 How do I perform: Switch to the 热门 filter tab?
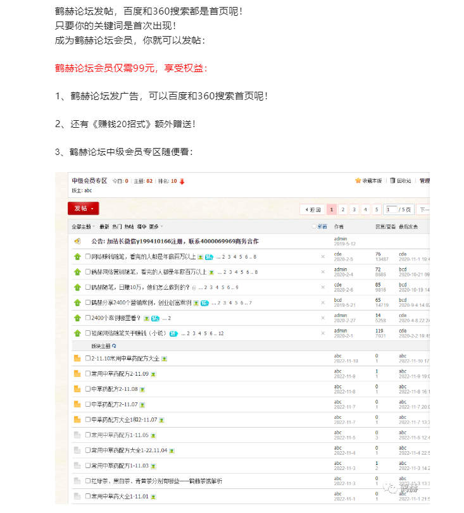[x=117, y=226]
